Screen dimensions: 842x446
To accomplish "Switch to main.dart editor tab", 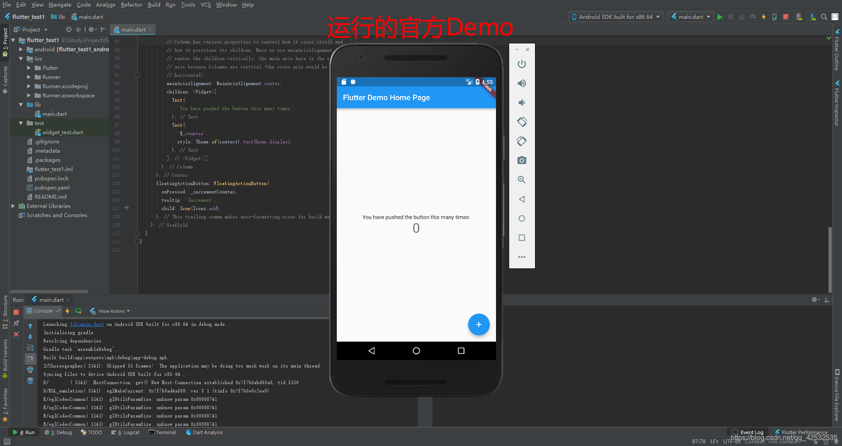I will pos(133,29).
